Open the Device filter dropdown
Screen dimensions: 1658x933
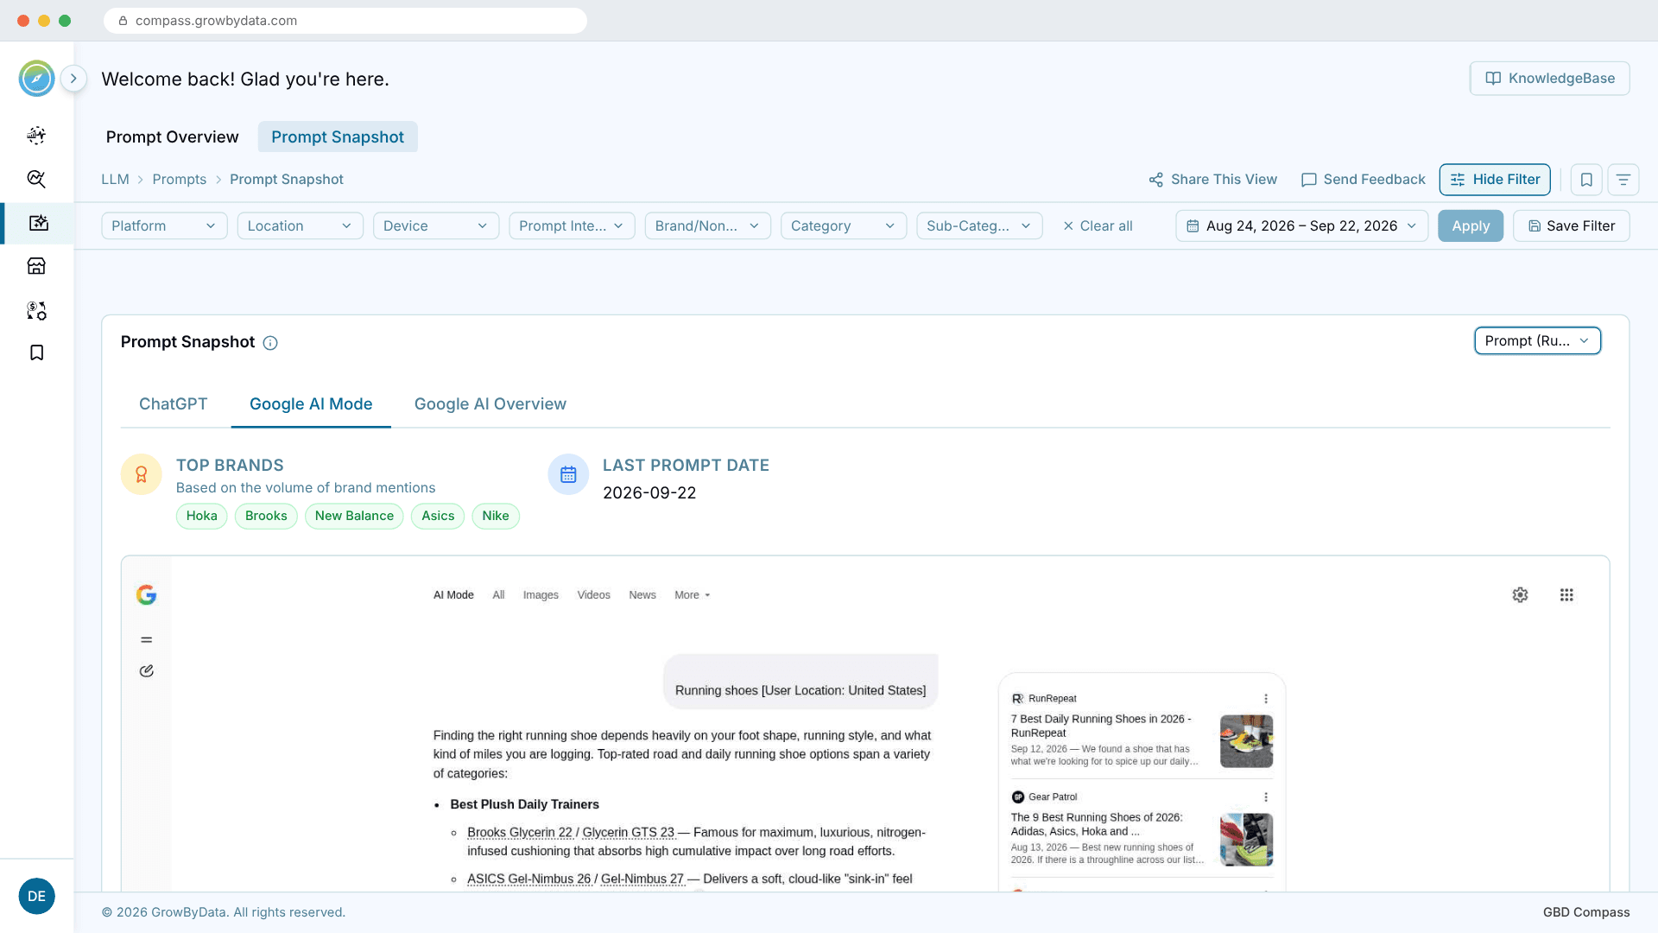point(436,225)
